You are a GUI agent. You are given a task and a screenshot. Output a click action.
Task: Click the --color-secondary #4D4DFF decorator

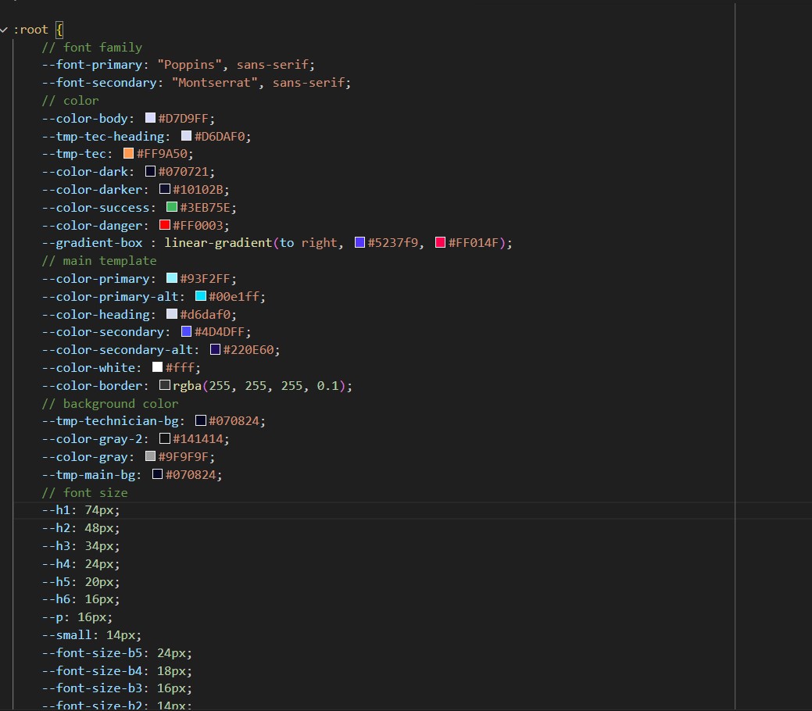(x=185, y=331)
